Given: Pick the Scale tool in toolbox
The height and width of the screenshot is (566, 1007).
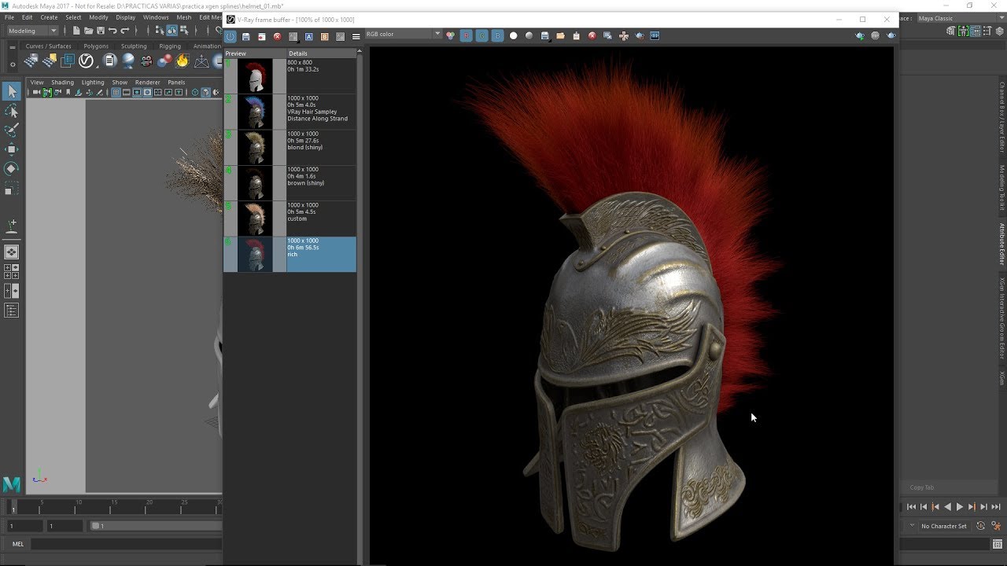Looking at the screenshot, I should click(x=11, y=188).
